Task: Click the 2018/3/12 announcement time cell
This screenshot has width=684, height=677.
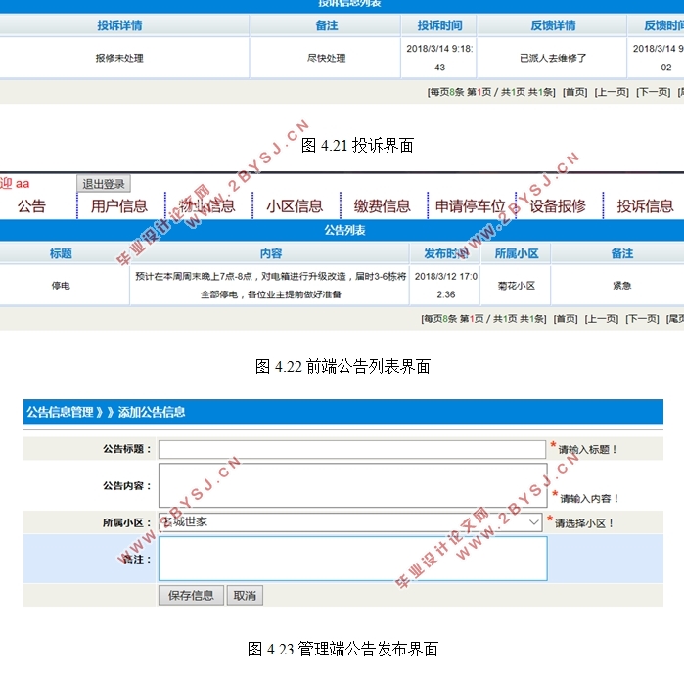Action: (x=446, y=286)
